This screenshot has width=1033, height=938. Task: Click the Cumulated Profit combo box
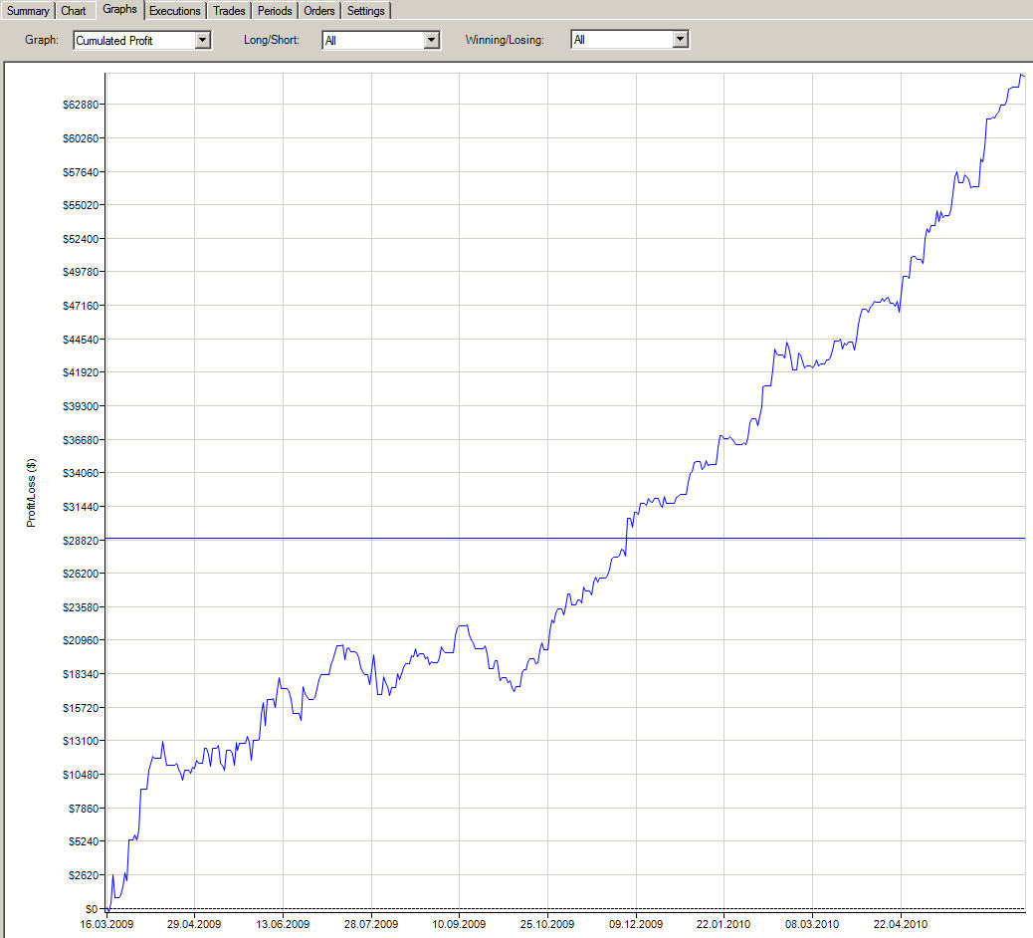click(141, 40)
